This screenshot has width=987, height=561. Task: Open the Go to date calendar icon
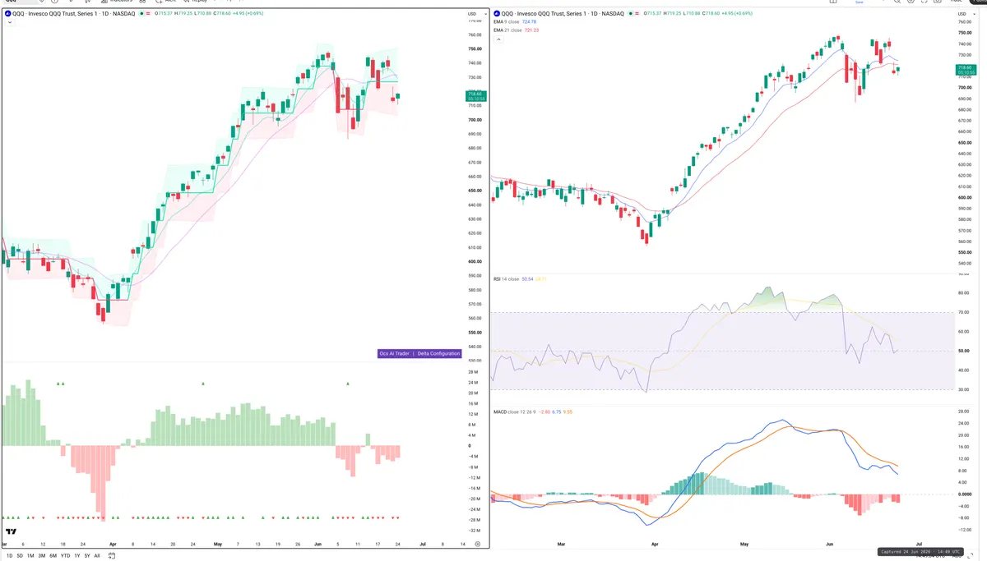pyautogui.click(x=112, y=556)
